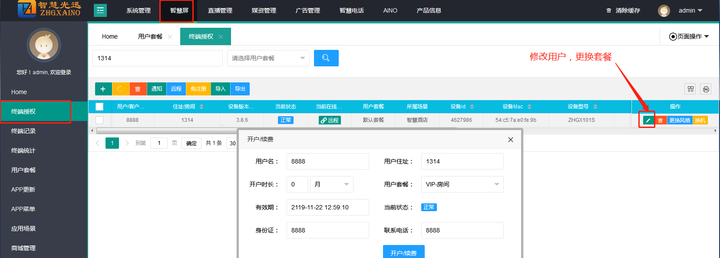Click the printer icon above the table
Screen dimensions: 720x258
point(706,89)
